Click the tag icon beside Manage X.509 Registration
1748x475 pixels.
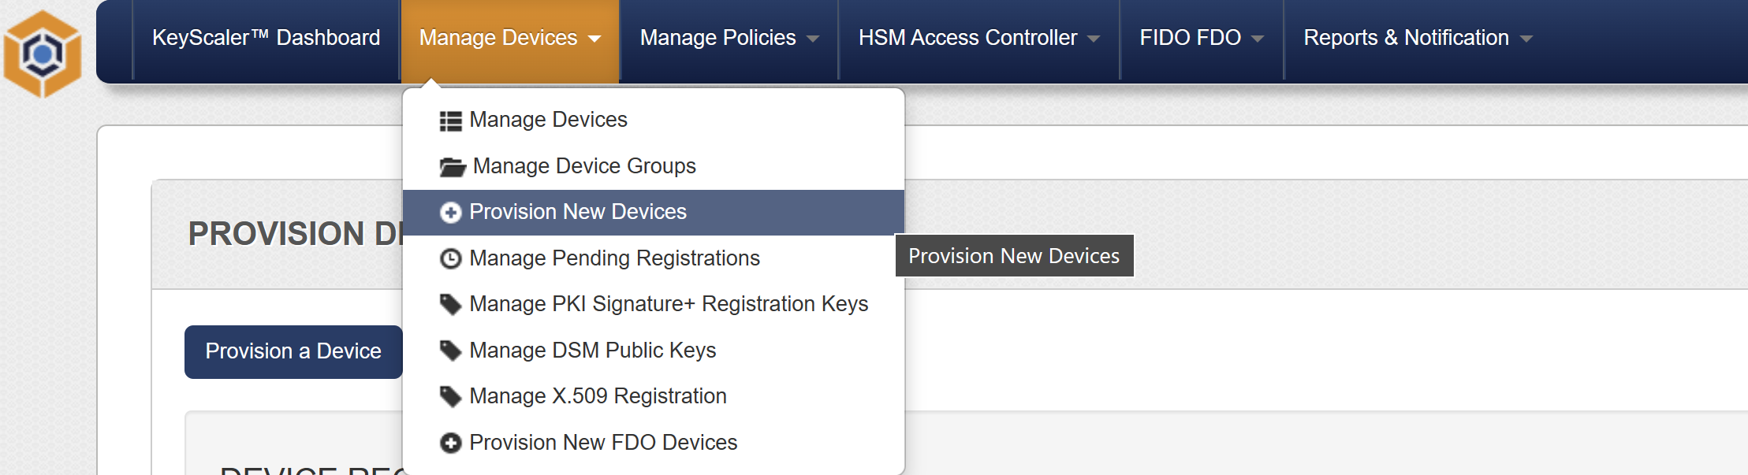point(450,397)
